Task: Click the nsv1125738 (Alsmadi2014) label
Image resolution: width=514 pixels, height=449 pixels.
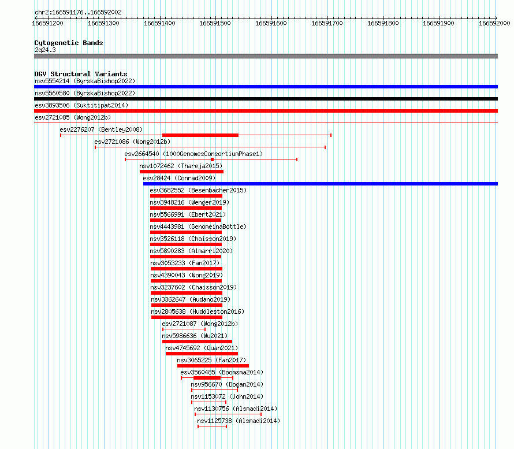Action: 239,421
